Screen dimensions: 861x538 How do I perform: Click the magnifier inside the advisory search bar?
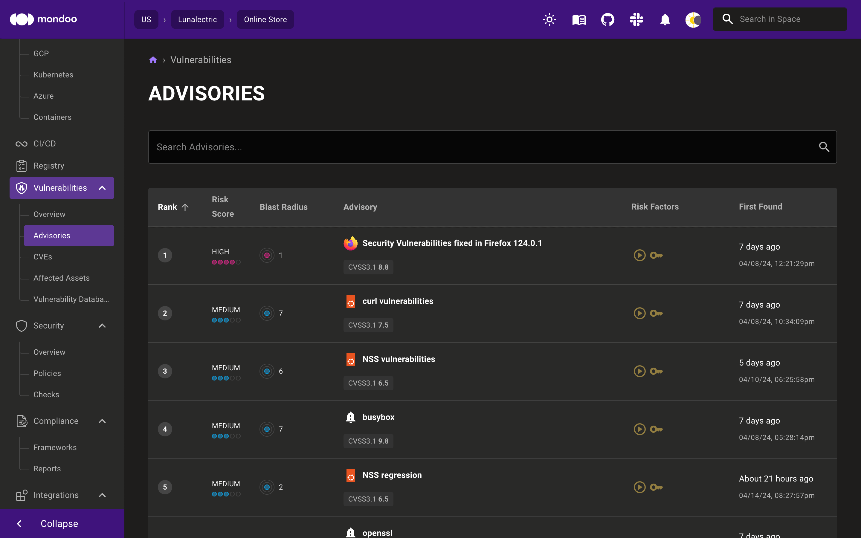click(x=824, y=147)
